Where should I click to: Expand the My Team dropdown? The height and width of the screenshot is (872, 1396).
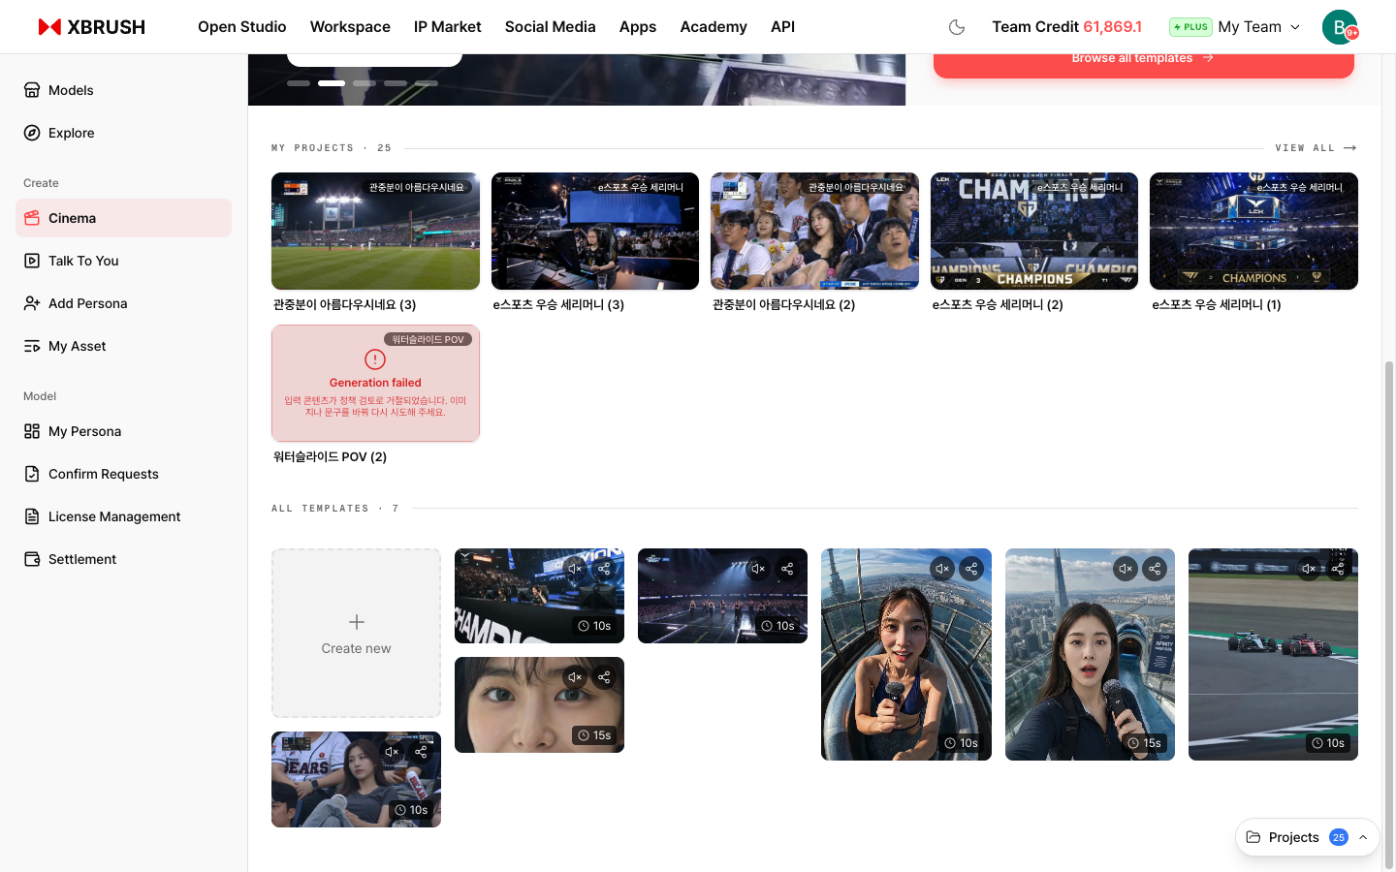(x=1258, y=27)
